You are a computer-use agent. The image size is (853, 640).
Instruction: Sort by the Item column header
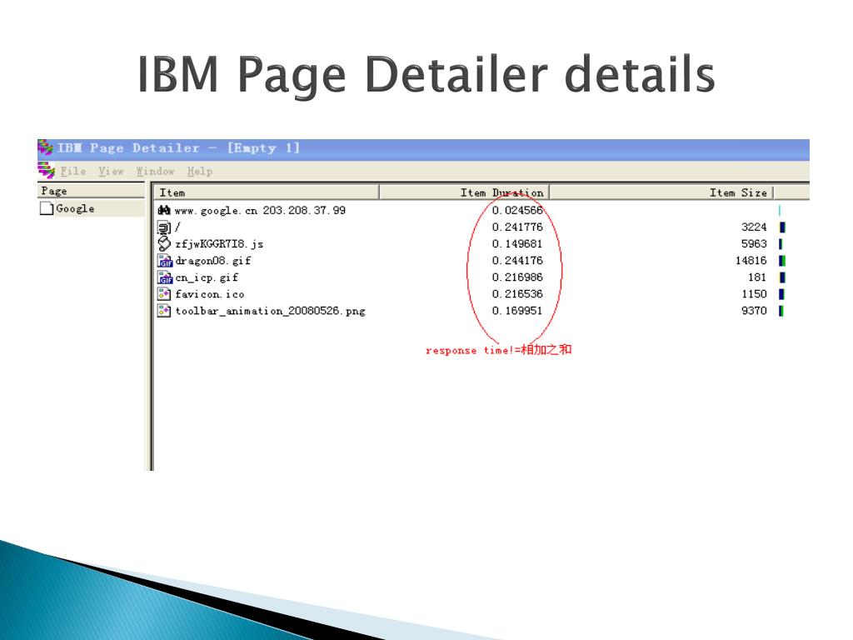pyautogui.click(x=267, y=192)
